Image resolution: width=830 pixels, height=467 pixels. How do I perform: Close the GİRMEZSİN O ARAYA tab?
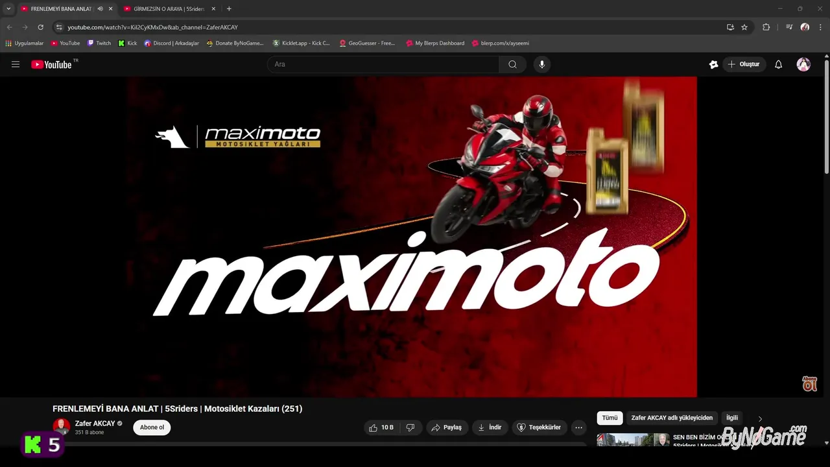213,8
